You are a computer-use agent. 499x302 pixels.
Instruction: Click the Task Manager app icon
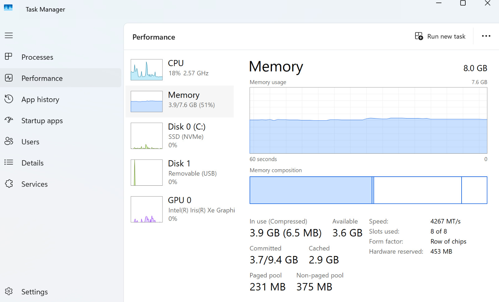tap(8, 8)
